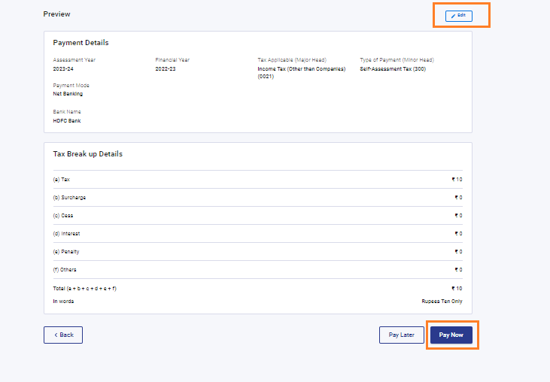Click the Self-Assessment Tax (300) value
The width and height of the screenshot is (550, 382).
[x=392, y=68]
